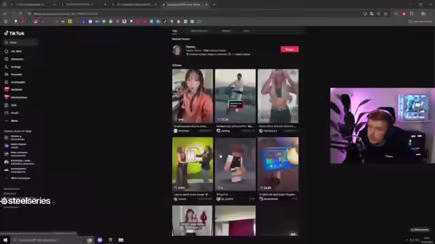Open the Following person icon in sidebar
Viewport: 435px width, 244px height.
click(6, 66)
